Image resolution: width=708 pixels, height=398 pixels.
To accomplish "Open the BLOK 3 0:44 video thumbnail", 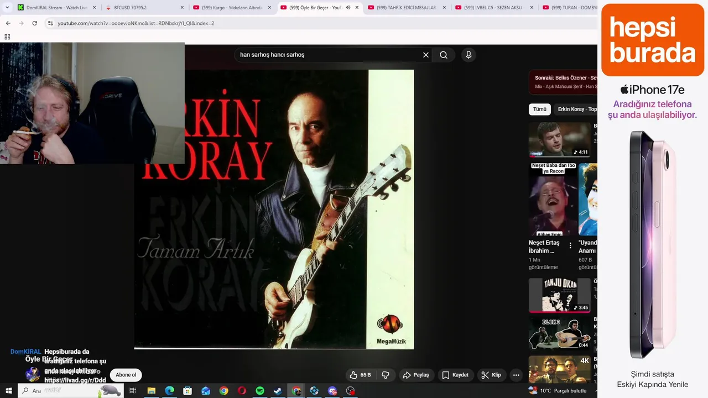I will click(559, 334).
